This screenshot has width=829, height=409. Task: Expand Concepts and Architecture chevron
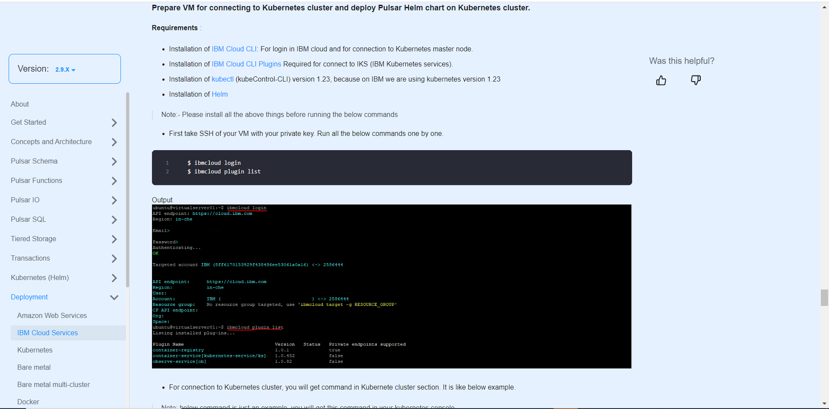[114, 142]
